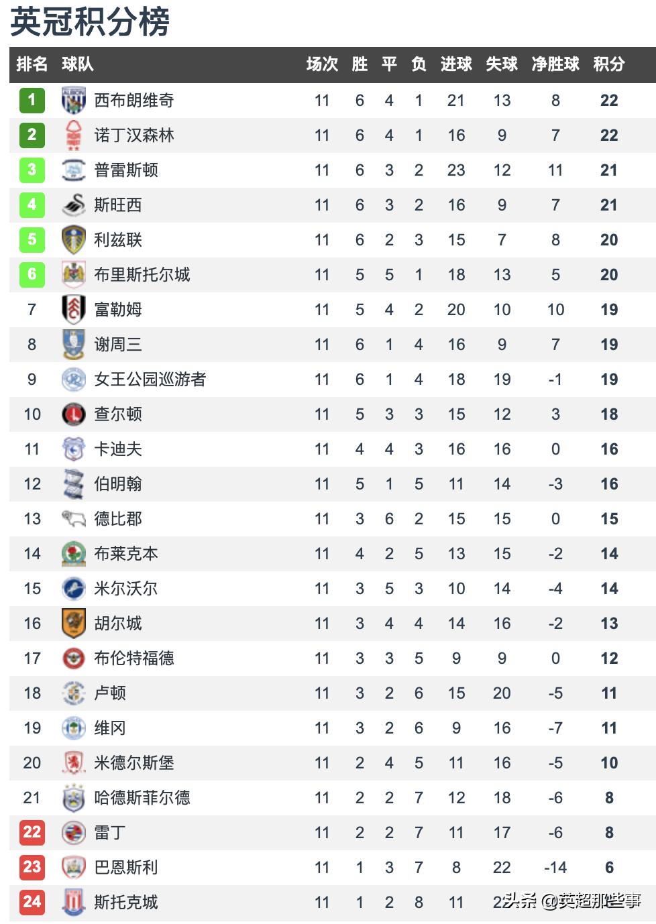The width and height of the screenshot is (656, 924).
Task: Click the green rank 1 badge
Action: pyautogui.click(x=32, y=101)
